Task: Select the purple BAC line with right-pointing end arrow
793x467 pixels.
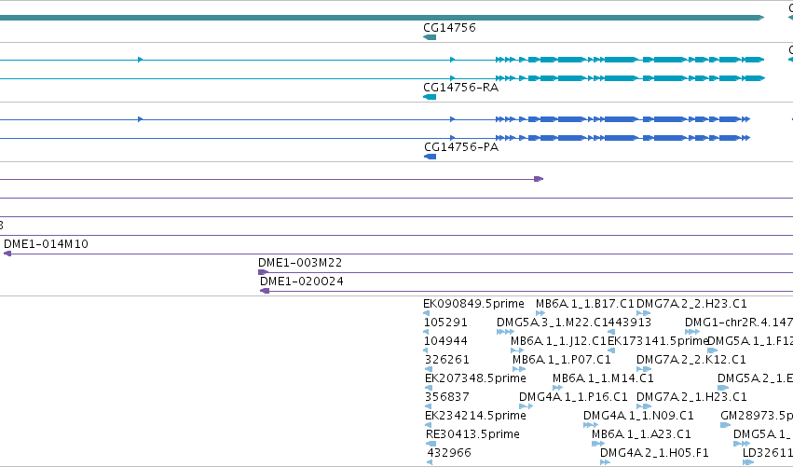Action: (271, 179)
